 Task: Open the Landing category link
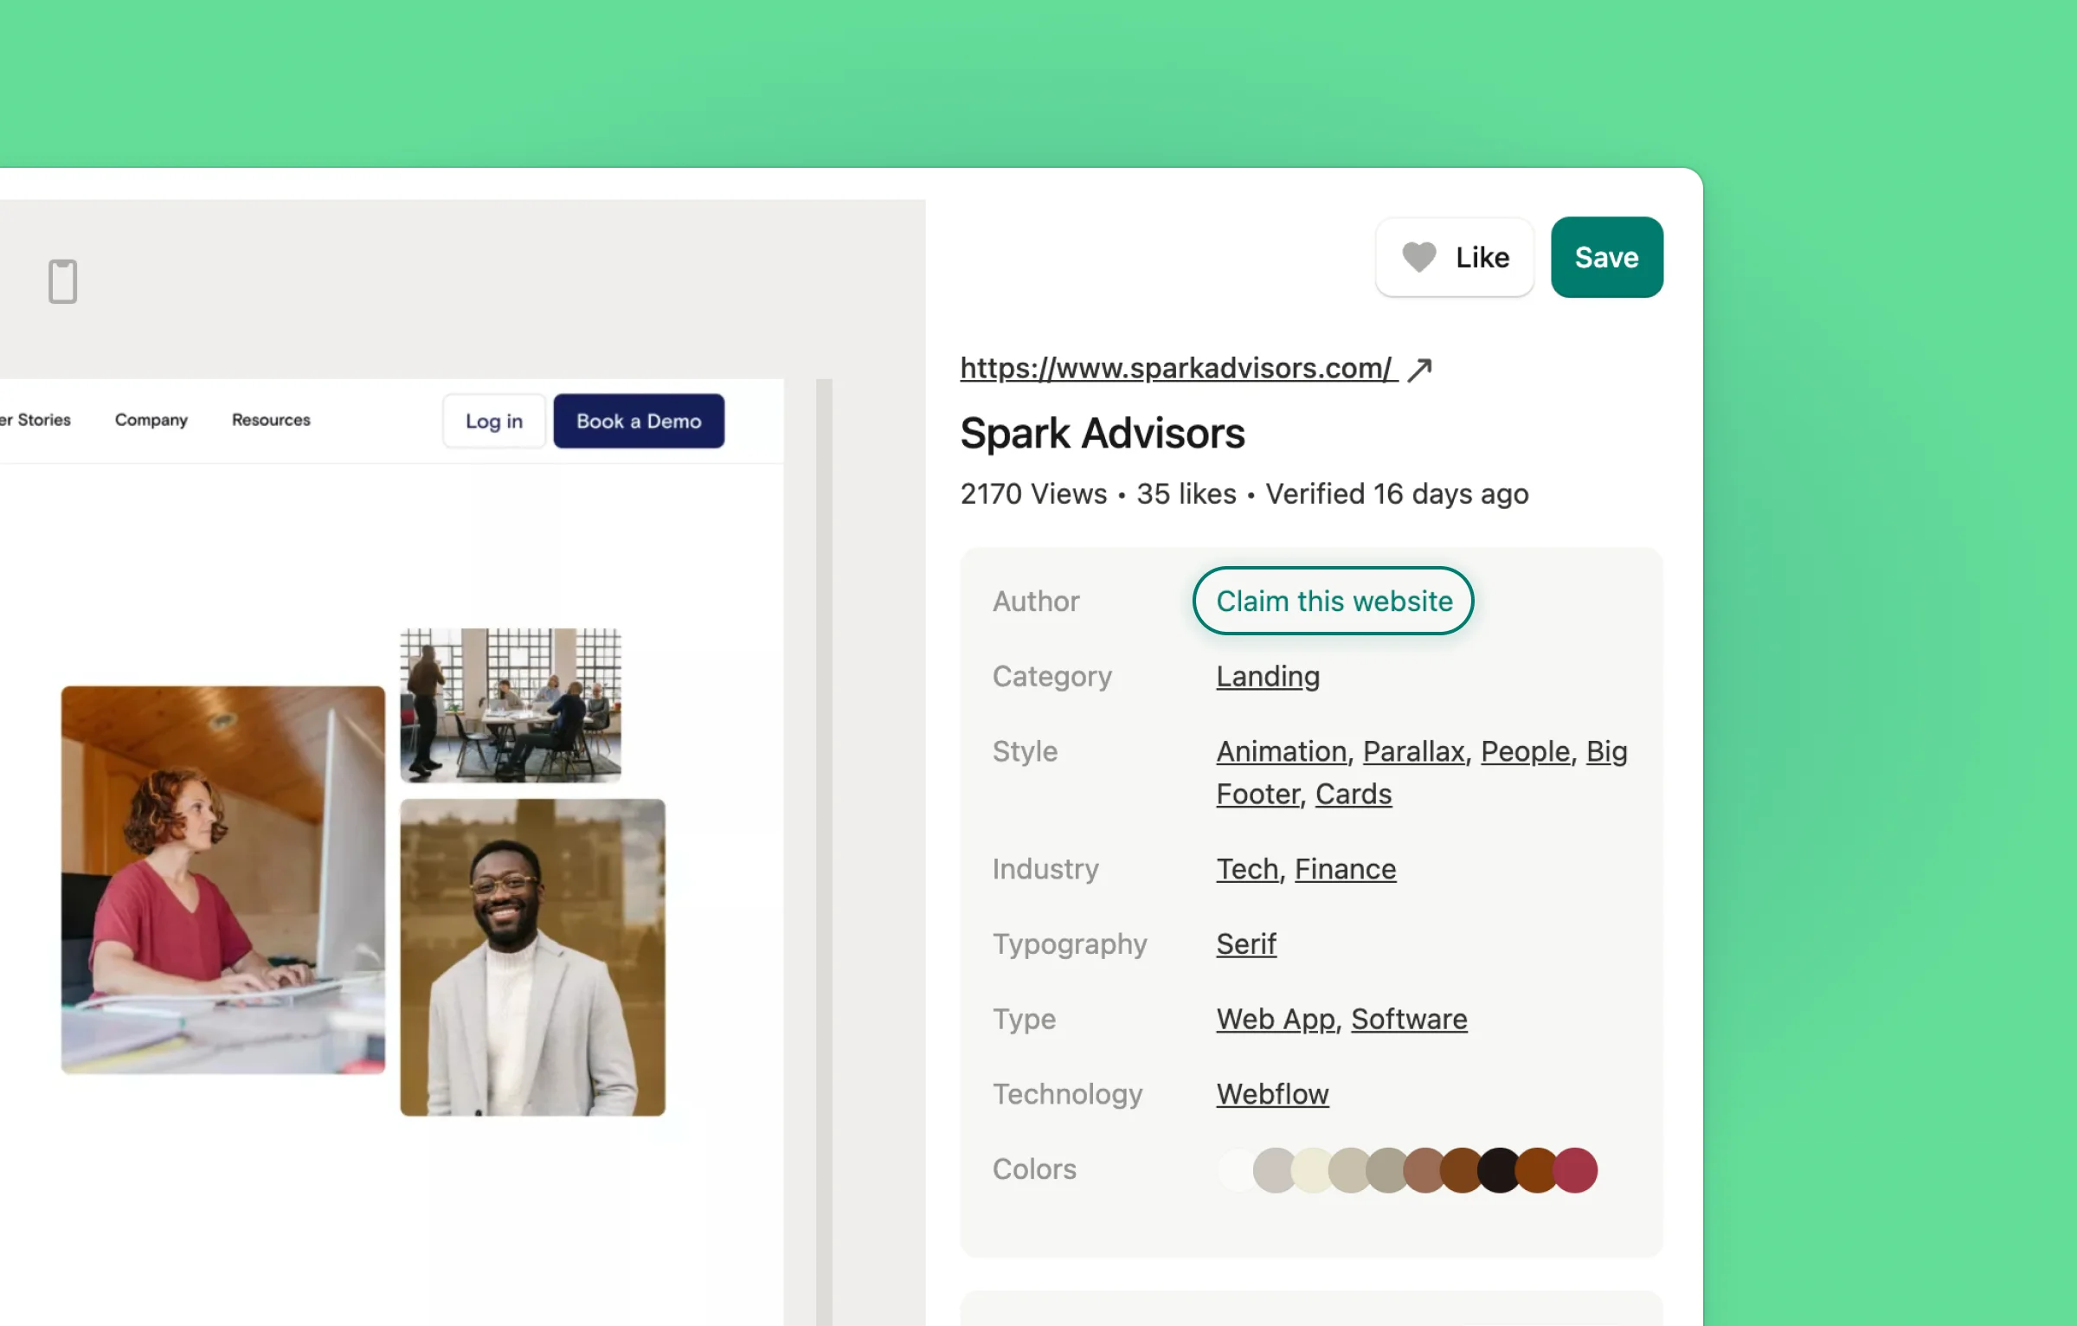click(1268, 676)
